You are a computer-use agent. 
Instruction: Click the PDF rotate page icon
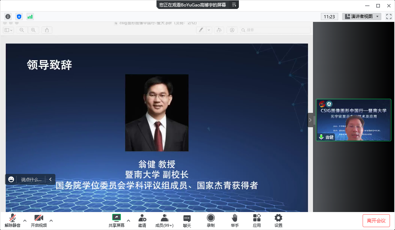tap(219, 30)
